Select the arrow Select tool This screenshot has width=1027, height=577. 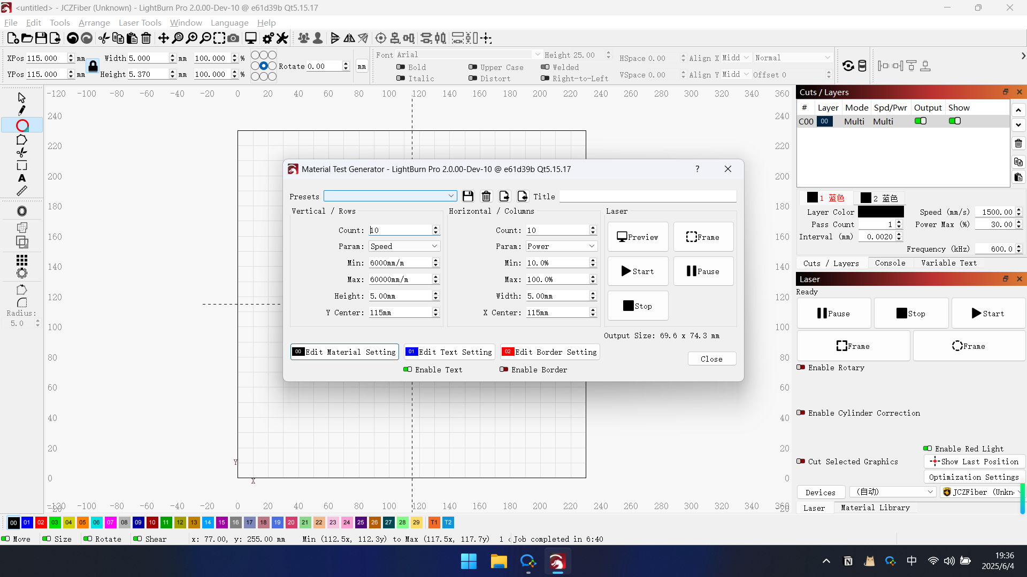point(21,98)
